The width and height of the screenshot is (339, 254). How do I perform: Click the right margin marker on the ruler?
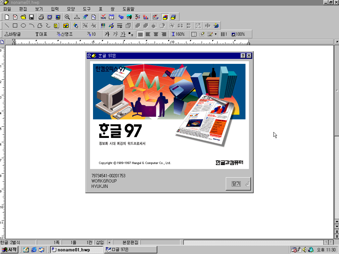coord(248,43)
